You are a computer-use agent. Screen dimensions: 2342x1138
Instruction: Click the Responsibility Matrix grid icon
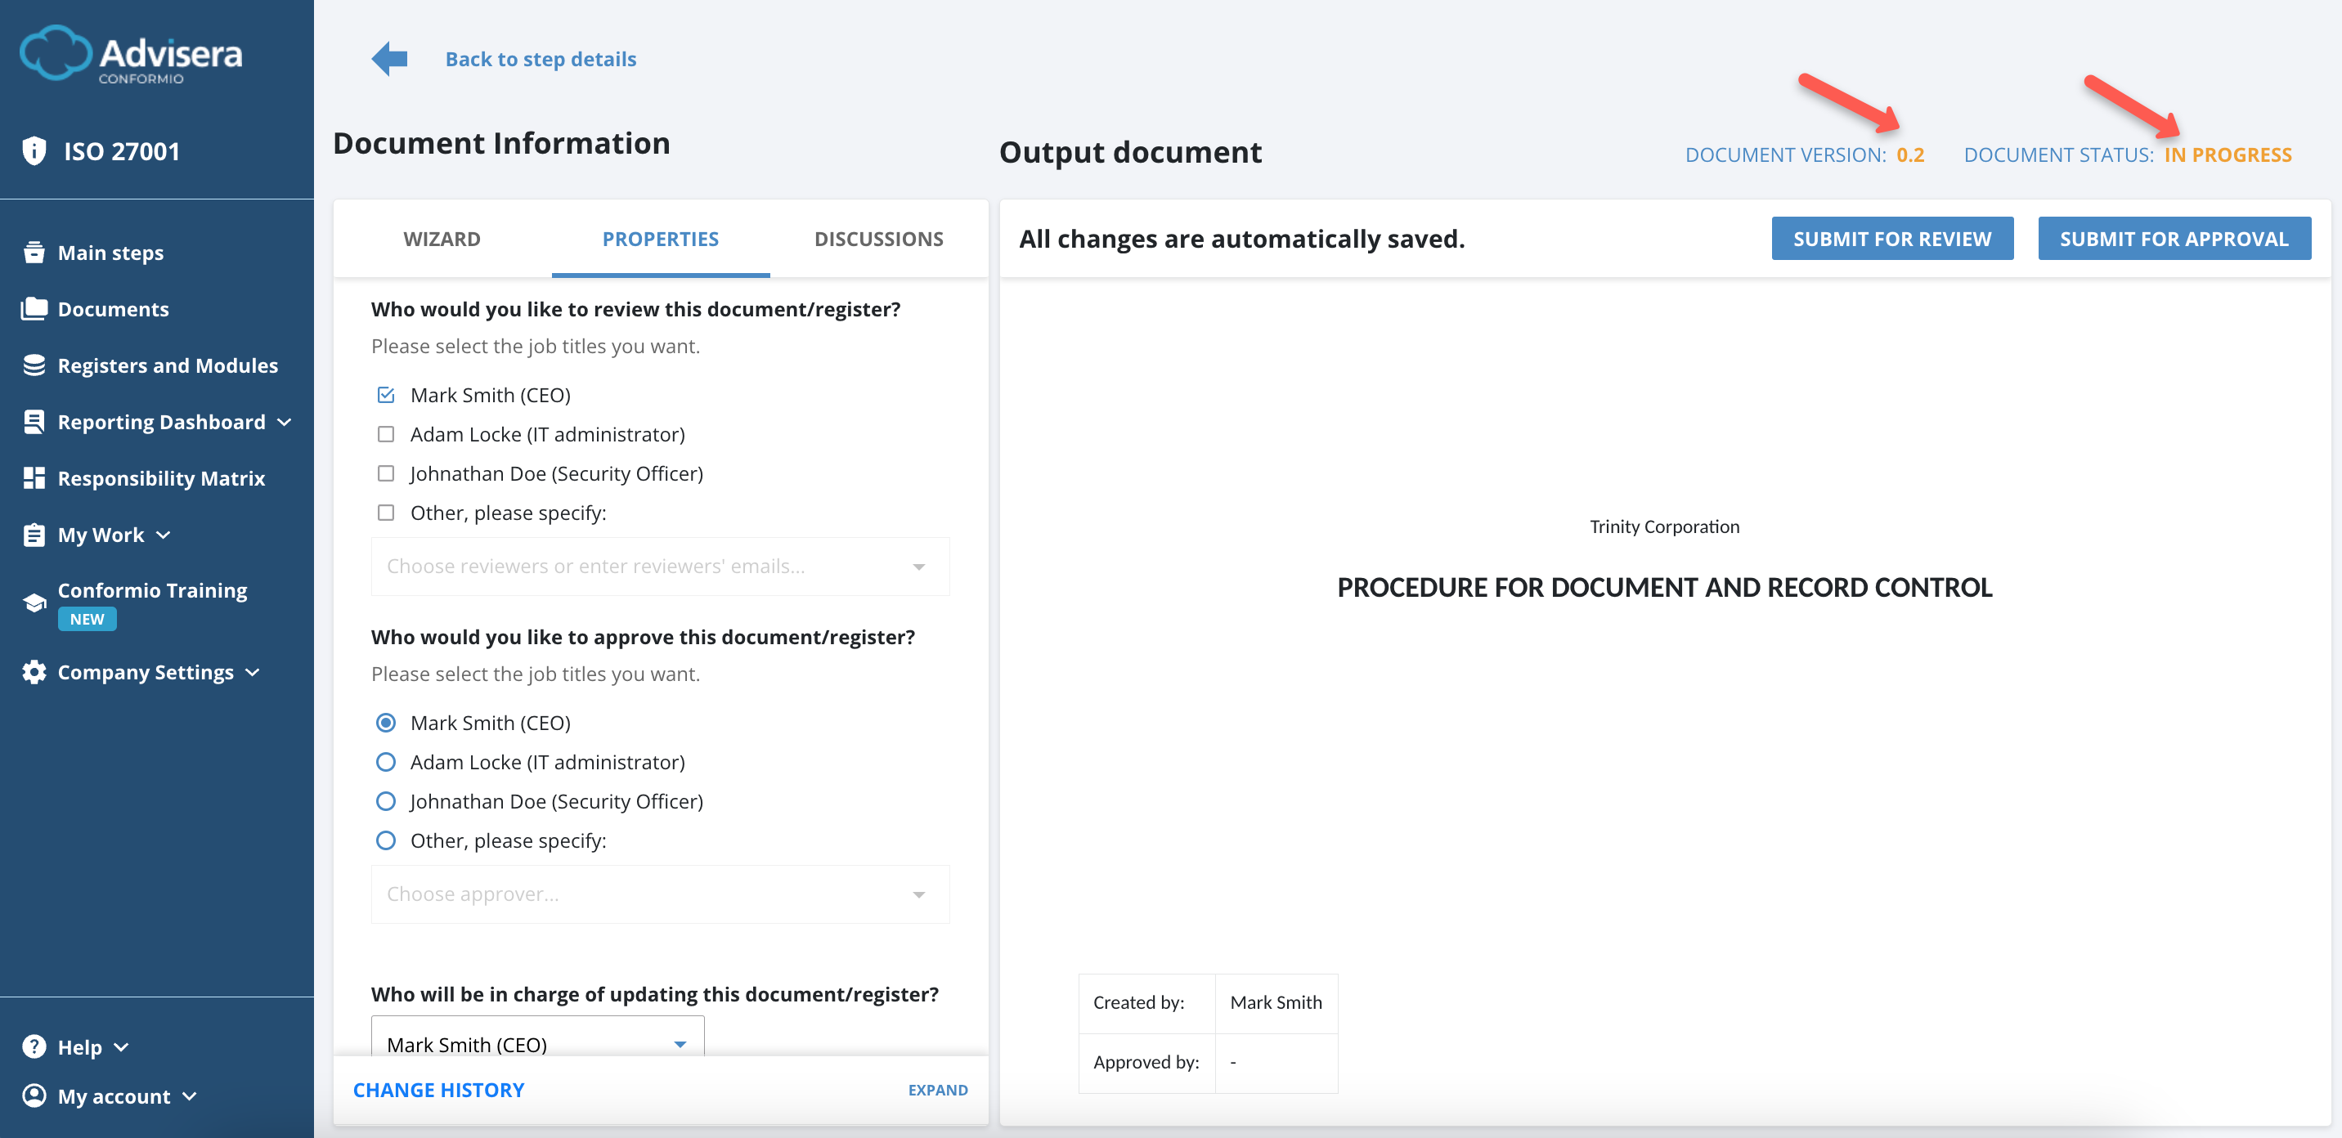(x=34, y=477)
